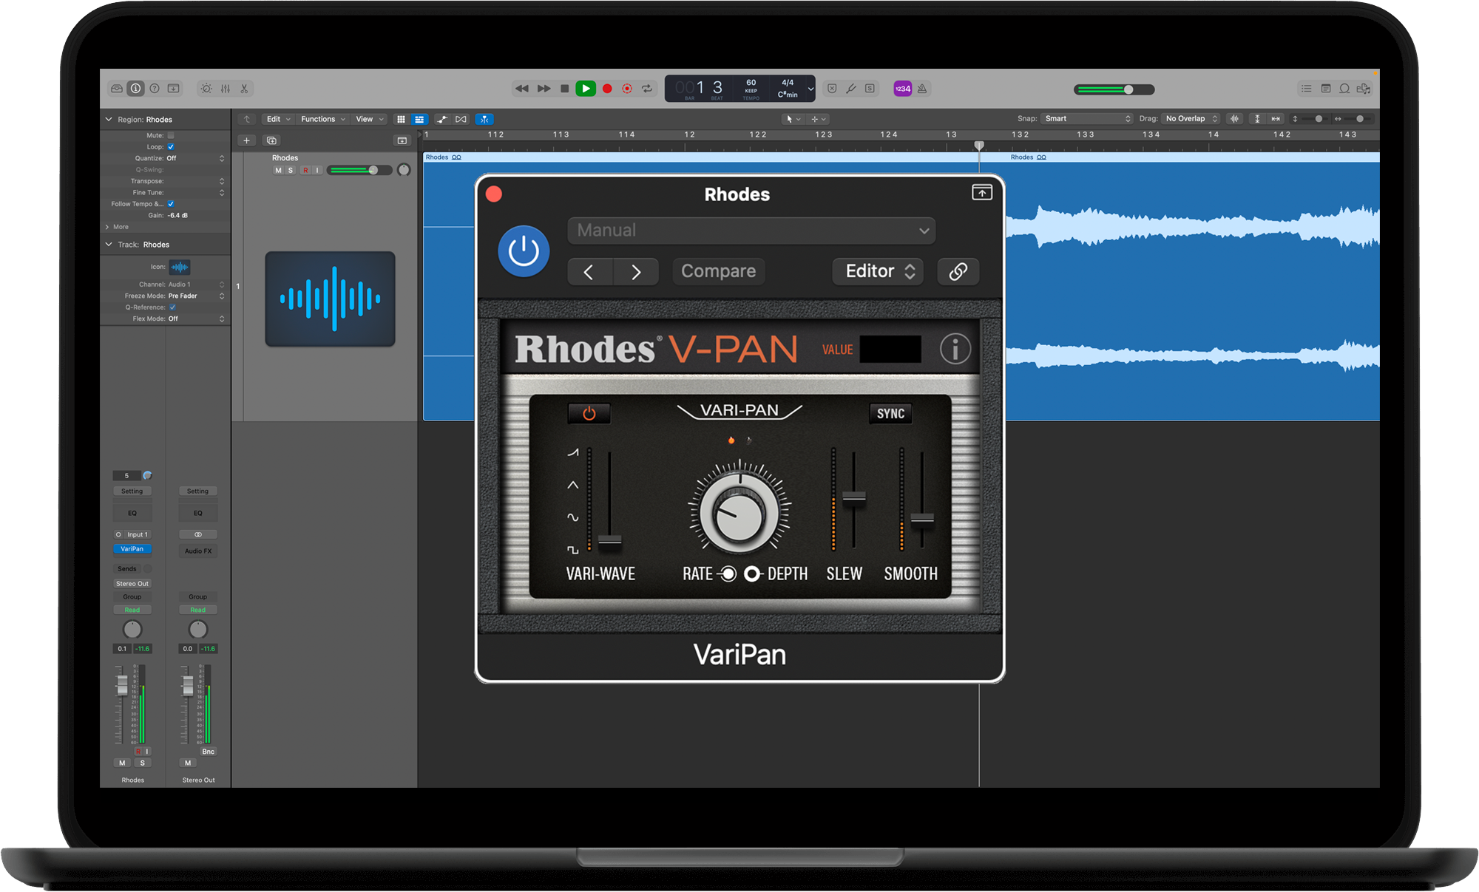Viewport: 1479px width, 892px height.
Task: Toggle the Cycle mode button
Action: pos(647,89)
